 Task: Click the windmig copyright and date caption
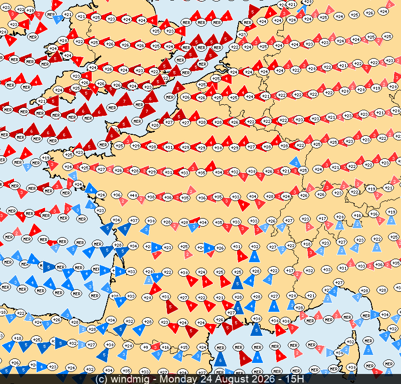[x=199, y=378]
